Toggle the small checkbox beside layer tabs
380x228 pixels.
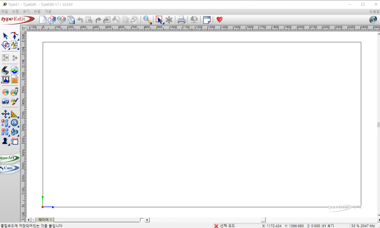142,220
